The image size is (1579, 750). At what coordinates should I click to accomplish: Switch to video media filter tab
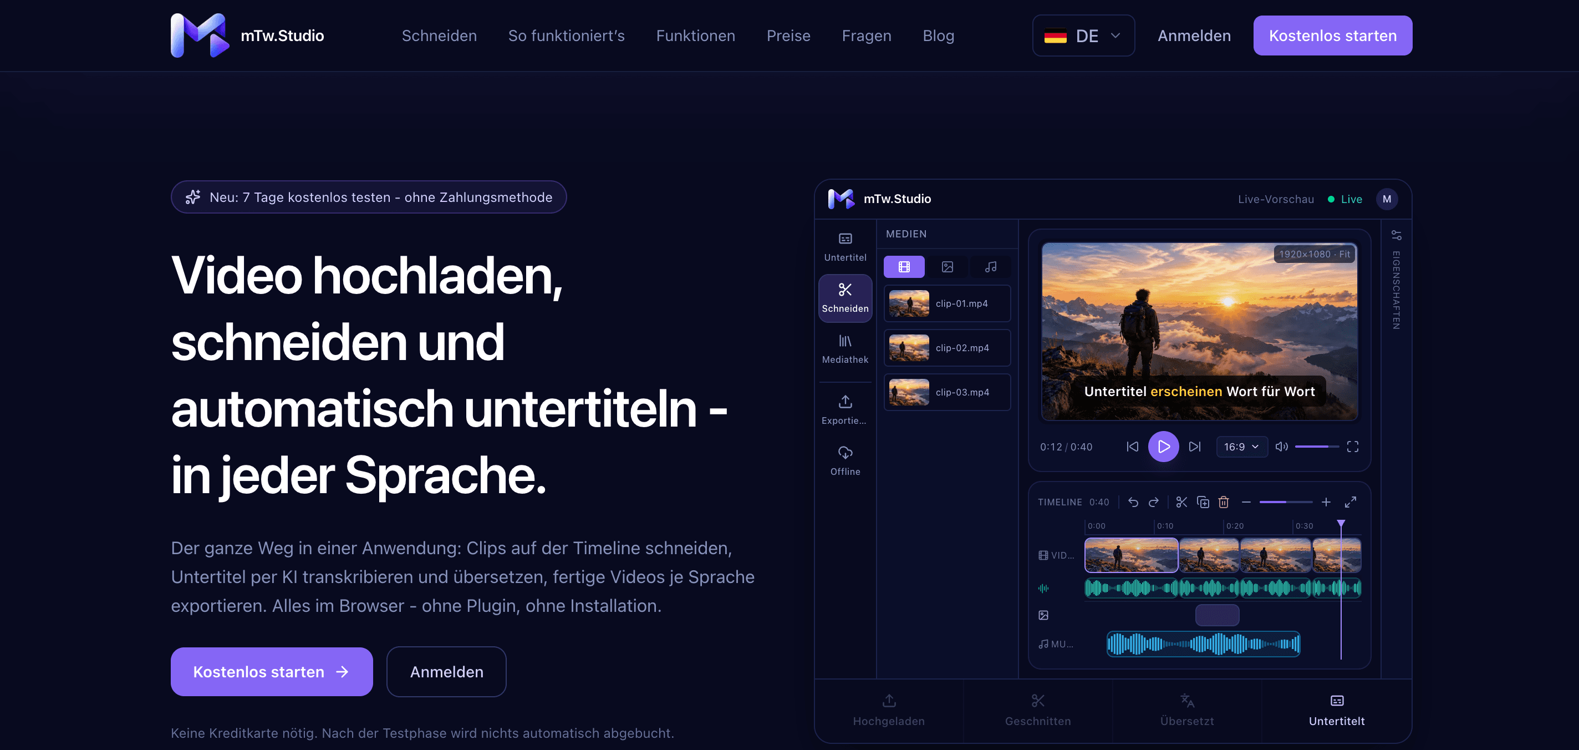904,267
